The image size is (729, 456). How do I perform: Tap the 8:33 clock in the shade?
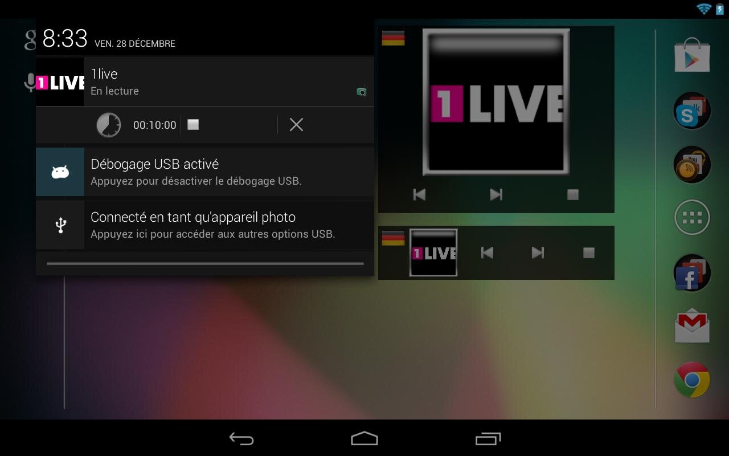pos(65,39)
